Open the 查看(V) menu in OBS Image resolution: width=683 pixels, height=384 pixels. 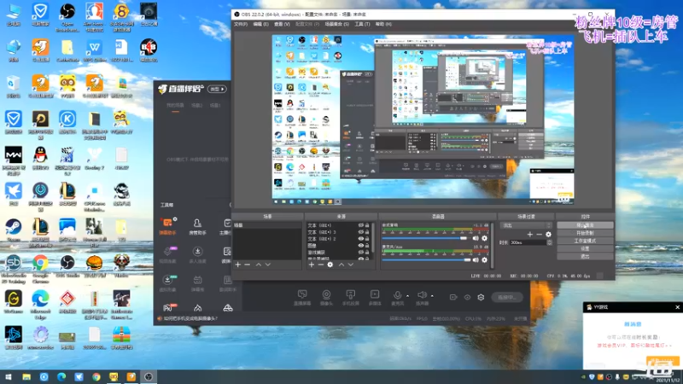[x=282, y=25]
